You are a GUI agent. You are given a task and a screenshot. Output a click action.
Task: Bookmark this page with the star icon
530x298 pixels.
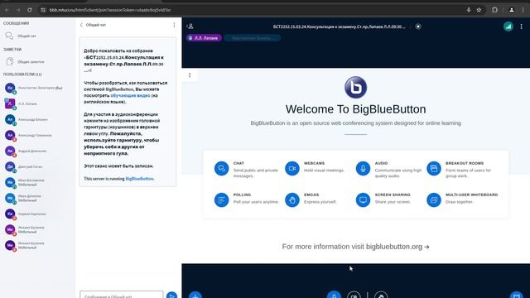pyautogui.click(x=479, y=10)
